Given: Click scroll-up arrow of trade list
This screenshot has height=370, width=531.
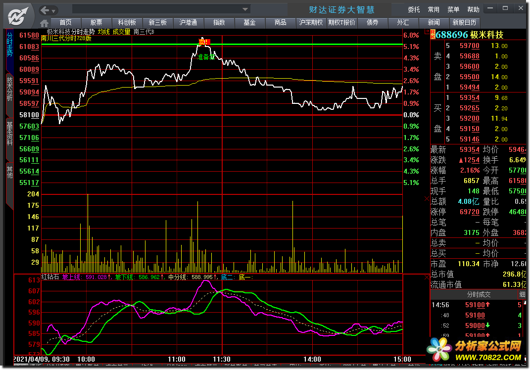Looking at the screenshot, I should [525, 302].
